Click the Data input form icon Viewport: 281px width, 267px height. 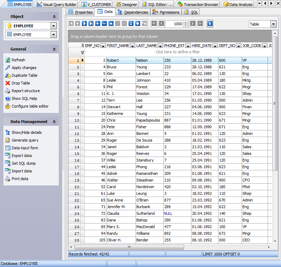8,148
